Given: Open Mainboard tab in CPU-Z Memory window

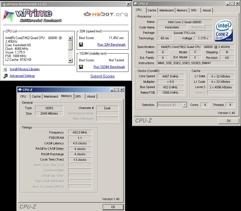Looking at the screenshot, I should [x=51, y=96].
